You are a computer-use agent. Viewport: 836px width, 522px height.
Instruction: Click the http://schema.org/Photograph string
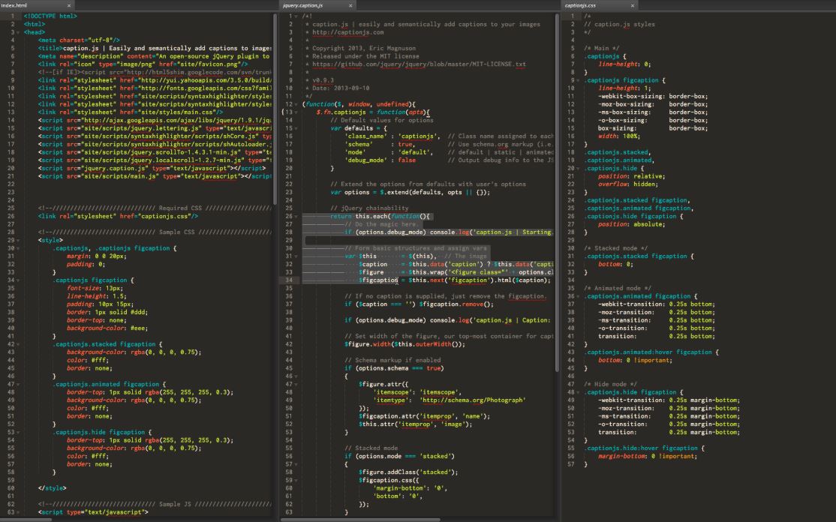point(472,400)
